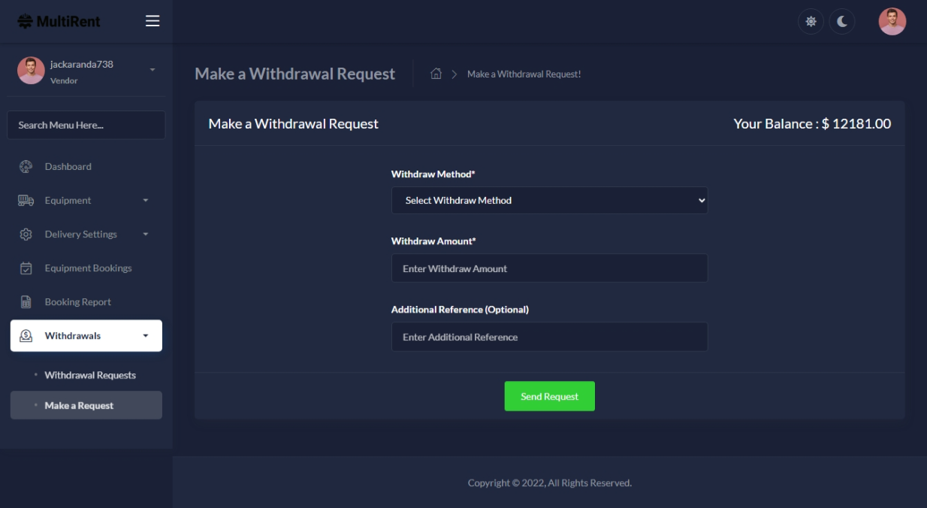Click the Booking Report document icon
Image resolution: width=927 pixels, height=508 pixels.
click(x=26, y=302)
